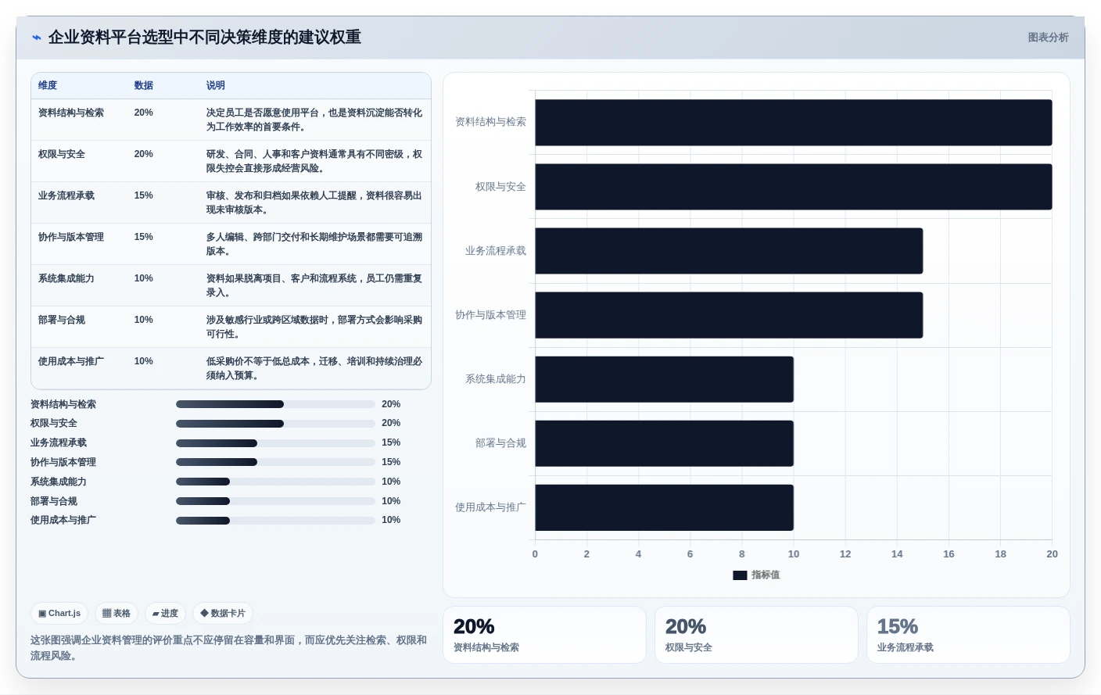This screenshot has width=1101, height=695.
Task: Click the 部署与合规 chart bar
Action: [x=665, y=443]
